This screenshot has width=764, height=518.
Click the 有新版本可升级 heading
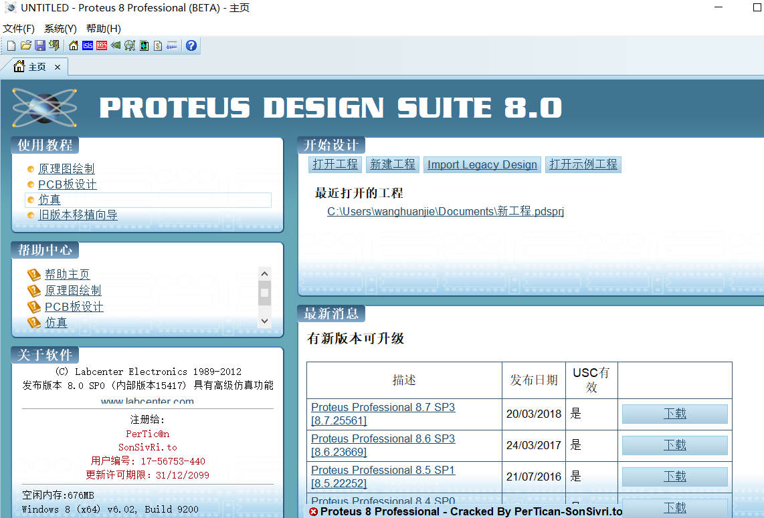356,338
